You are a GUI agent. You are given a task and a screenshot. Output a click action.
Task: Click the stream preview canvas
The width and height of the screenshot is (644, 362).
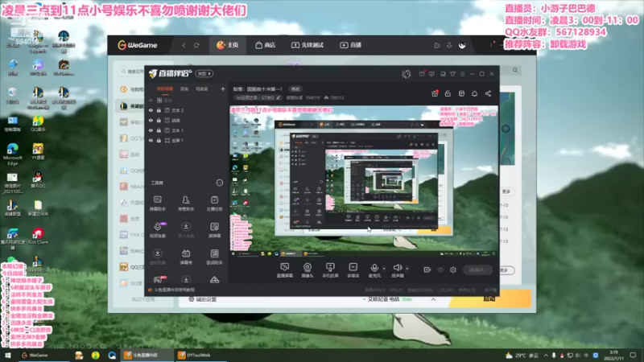coord(364,181)
